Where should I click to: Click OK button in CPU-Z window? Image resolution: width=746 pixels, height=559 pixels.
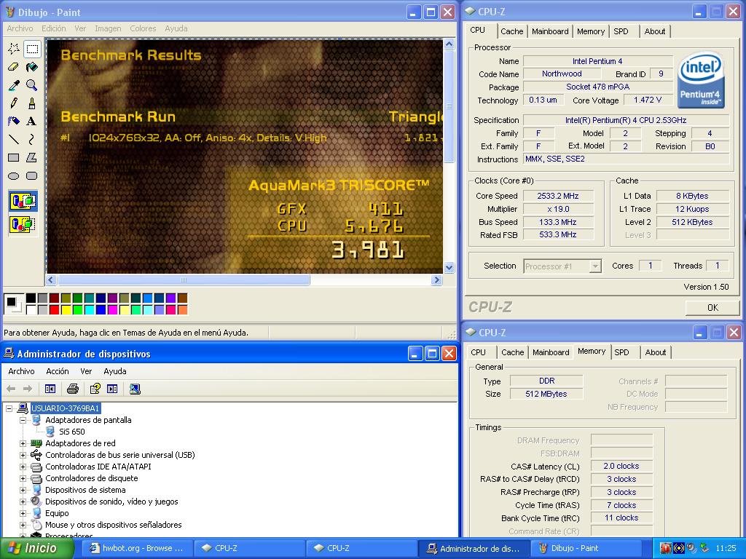click(712, 308)
